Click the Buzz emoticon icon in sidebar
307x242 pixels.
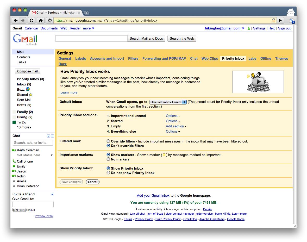click(28, 89)
